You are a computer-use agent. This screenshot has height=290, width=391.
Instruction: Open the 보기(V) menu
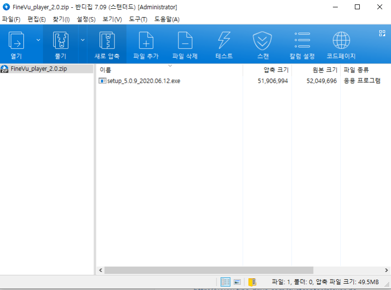pos(112,19)
